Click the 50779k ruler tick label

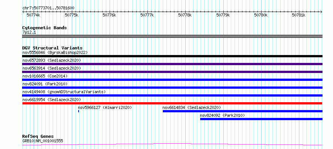pyautogui.click(x=223, y=15)
